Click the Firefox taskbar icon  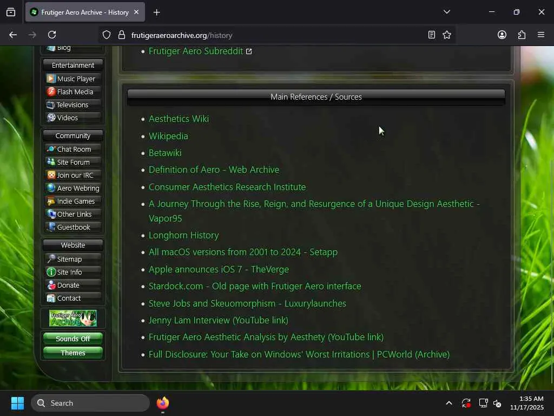point(162,403)
